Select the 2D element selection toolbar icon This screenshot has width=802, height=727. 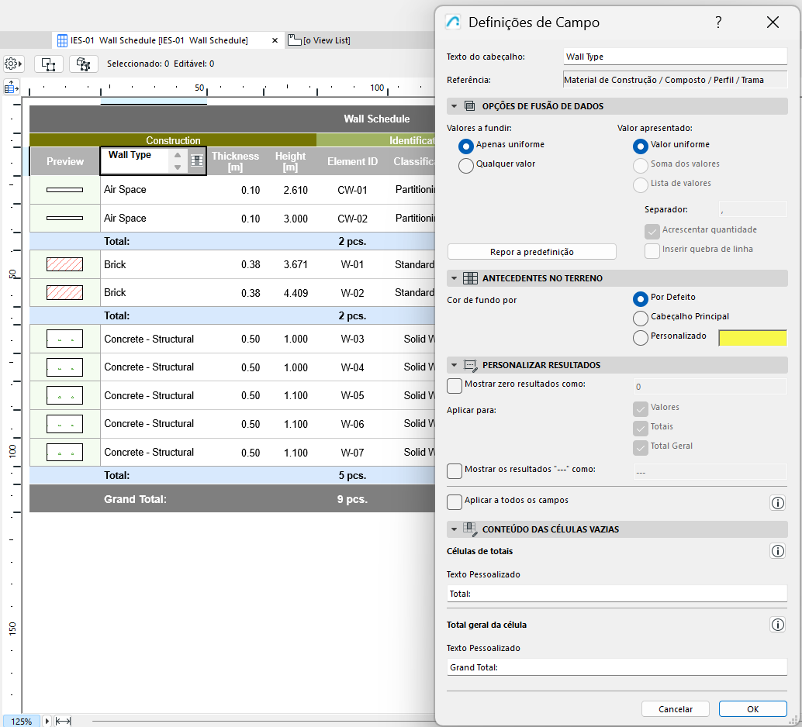48,64
